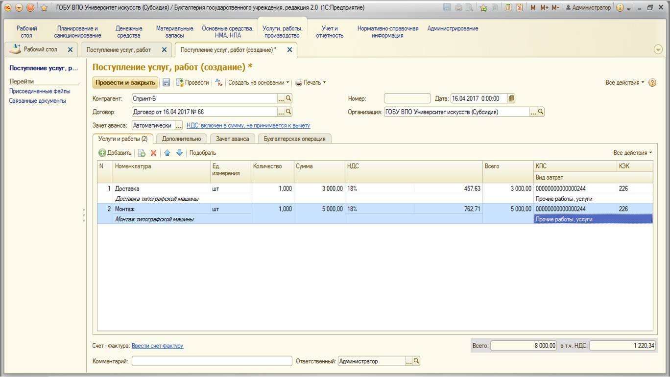
Task: Delete the selected row with red X
Action: point(153,153)
